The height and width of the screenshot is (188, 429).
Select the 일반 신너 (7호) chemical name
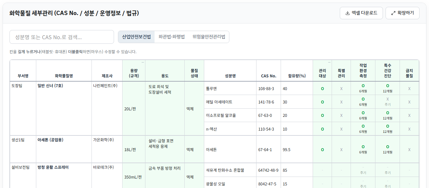64,108
